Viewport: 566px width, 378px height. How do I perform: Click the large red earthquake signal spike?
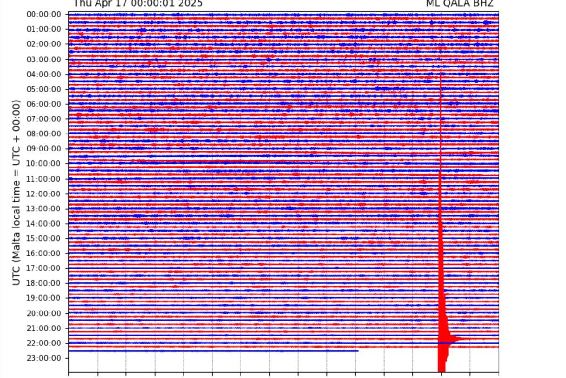click(442, 283)
